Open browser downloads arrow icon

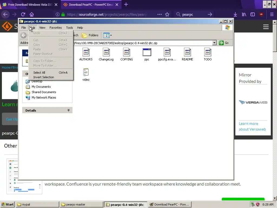tap(235, 14)
